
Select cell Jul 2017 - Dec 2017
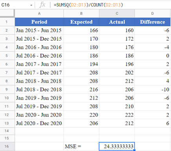click(x=39, y=73)
